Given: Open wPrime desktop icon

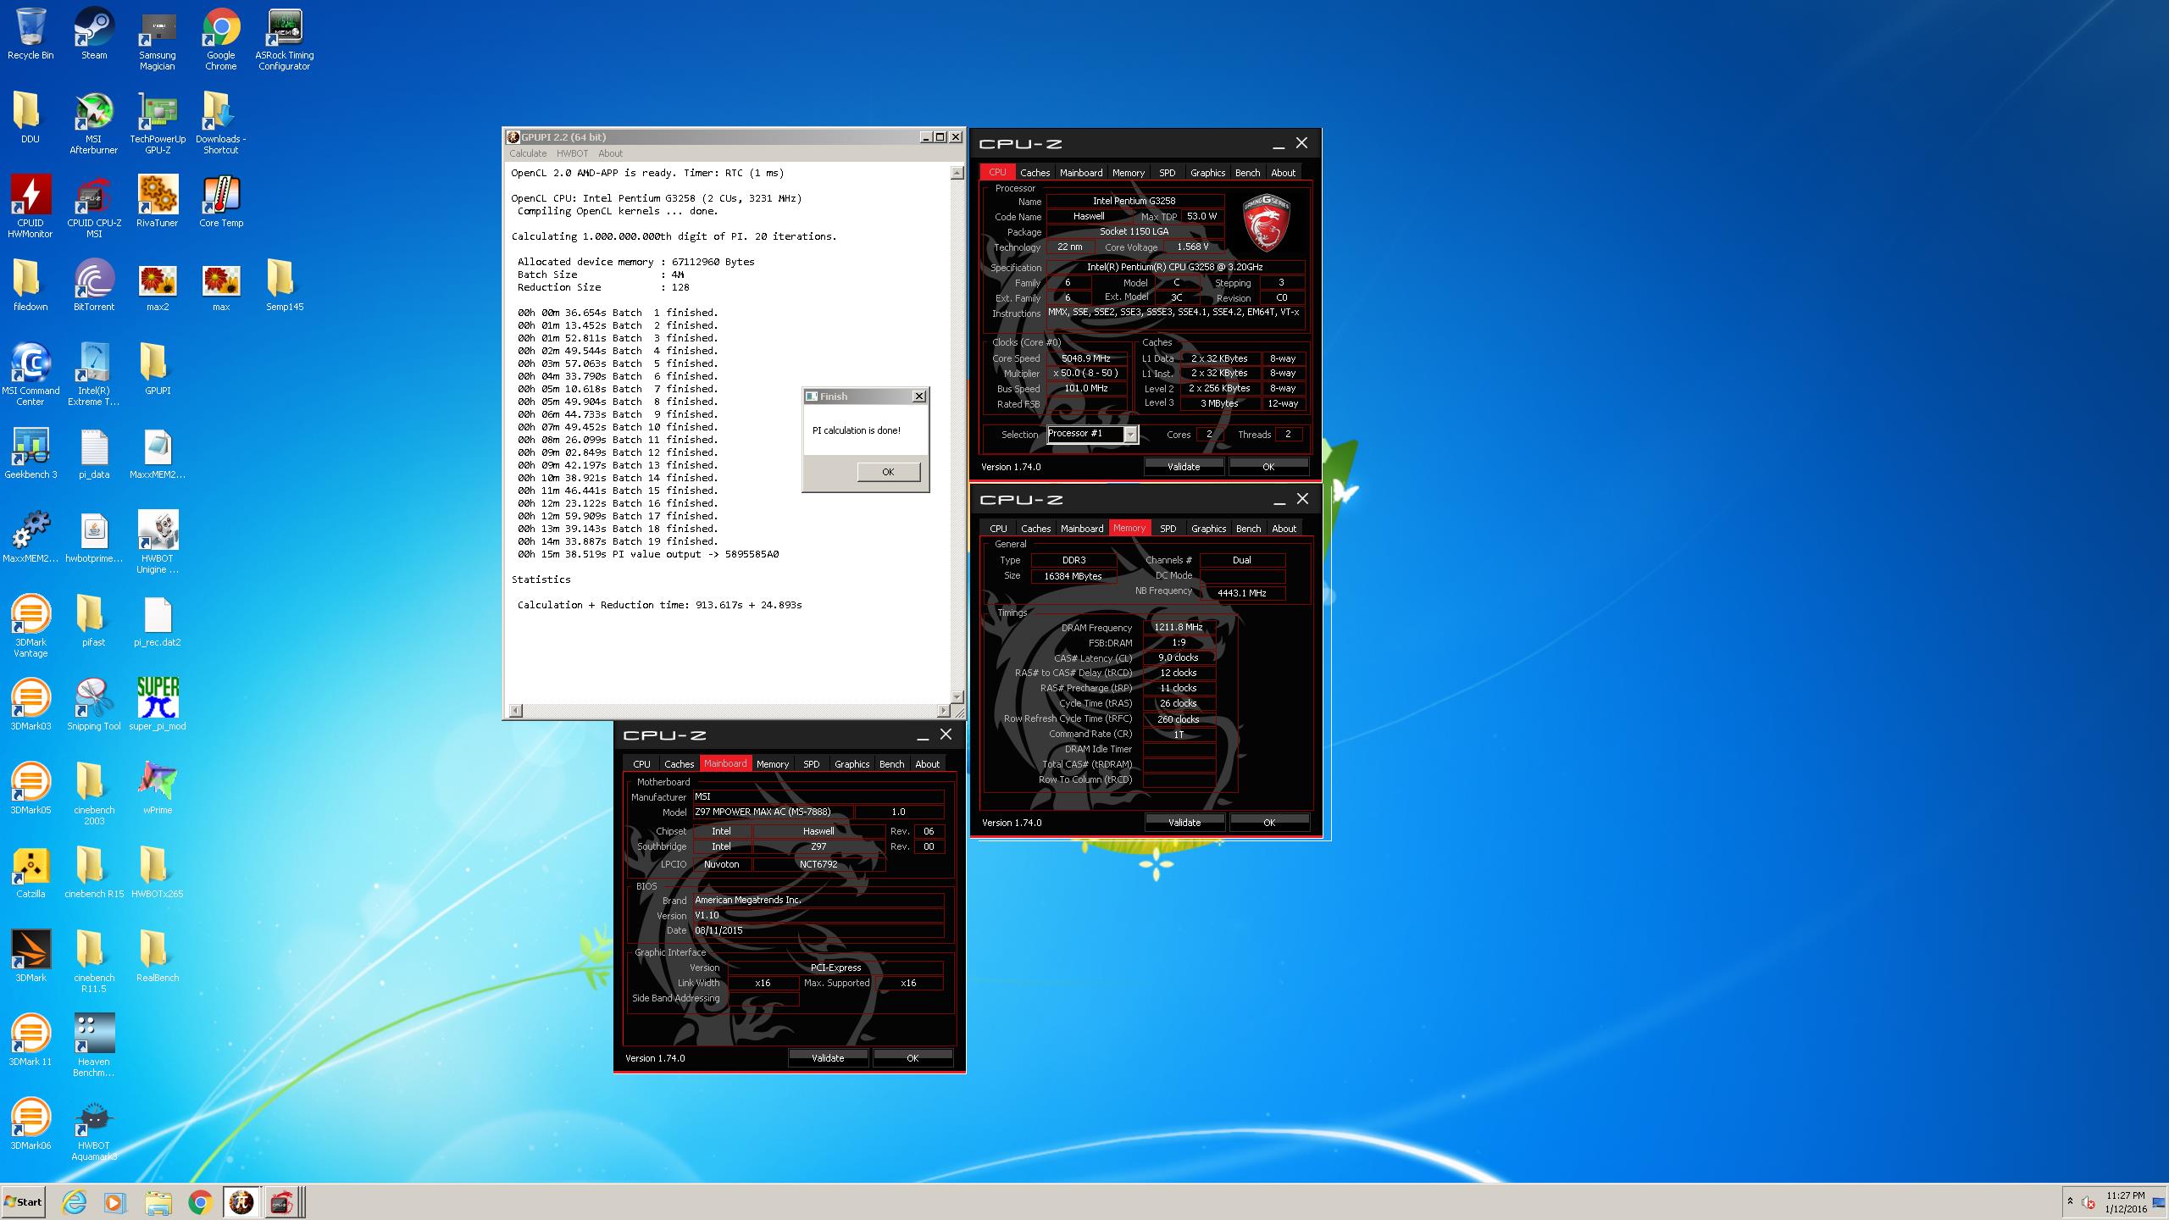Looking at the screenshot, I should (158, 789).
